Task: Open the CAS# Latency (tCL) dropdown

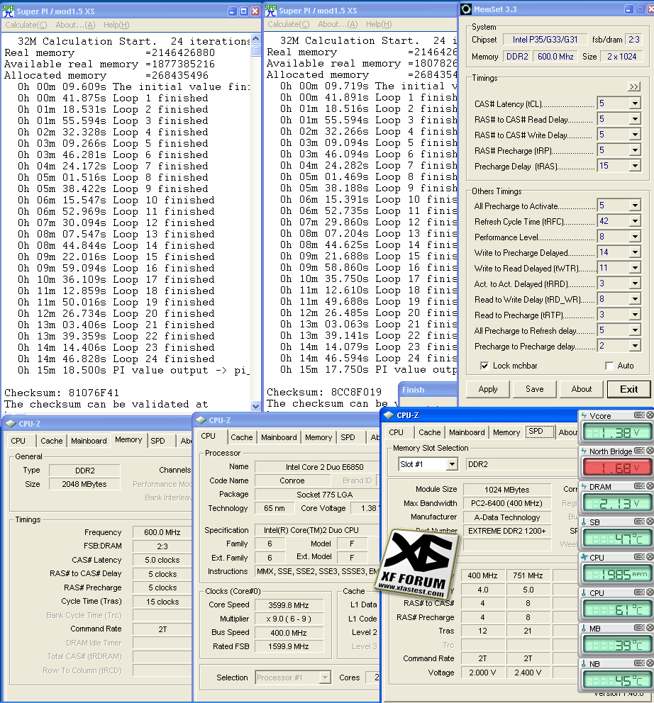Action: point(634,104)
